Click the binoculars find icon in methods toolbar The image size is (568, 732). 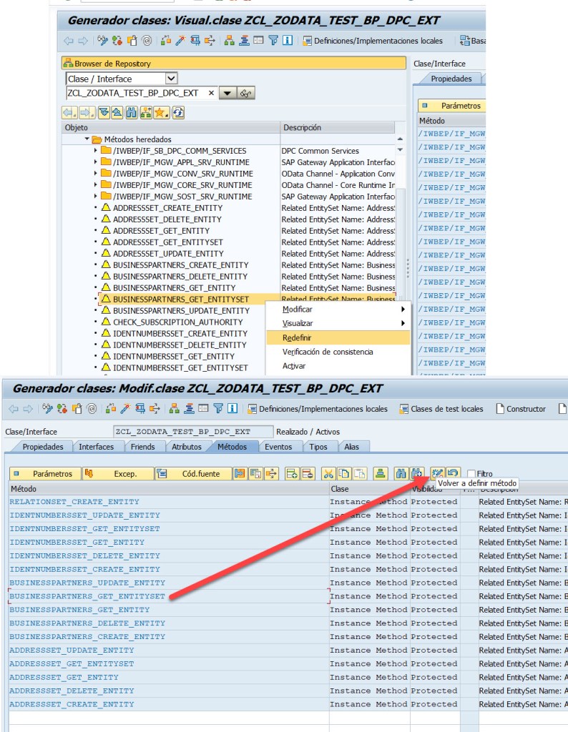pos(401,473)
